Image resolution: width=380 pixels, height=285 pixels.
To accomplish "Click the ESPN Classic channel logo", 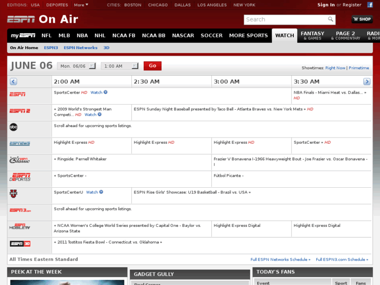I will 19,160.
